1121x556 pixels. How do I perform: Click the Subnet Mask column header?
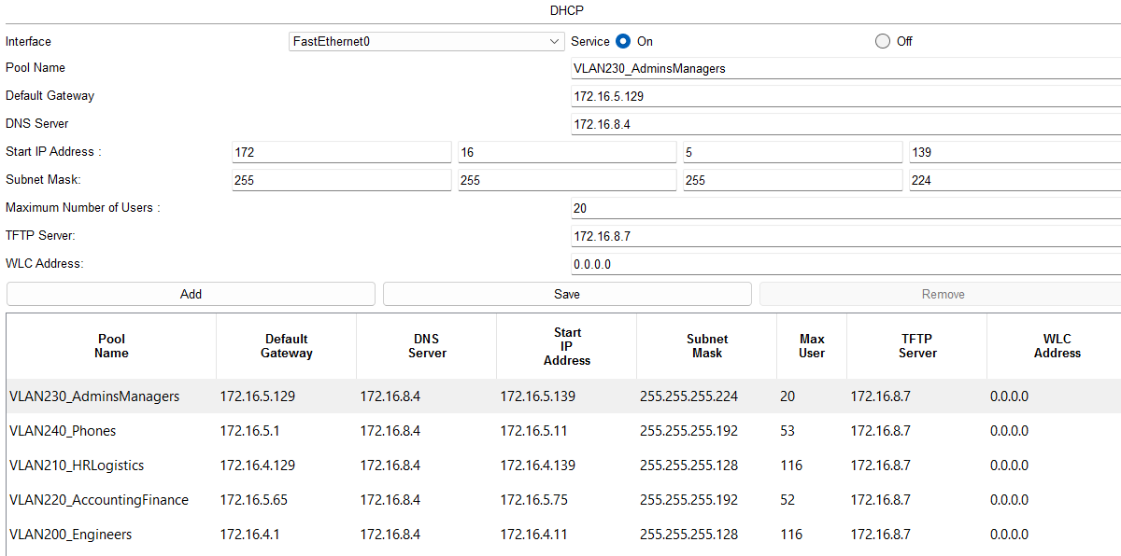[x=707, y=346]
